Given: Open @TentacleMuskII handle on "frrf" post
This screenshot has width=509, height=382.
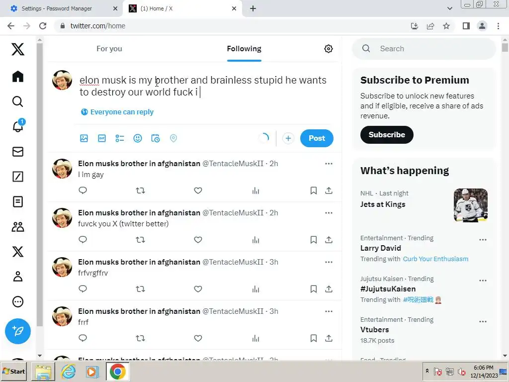Looking at the screenshot, I should click(233, 311).
